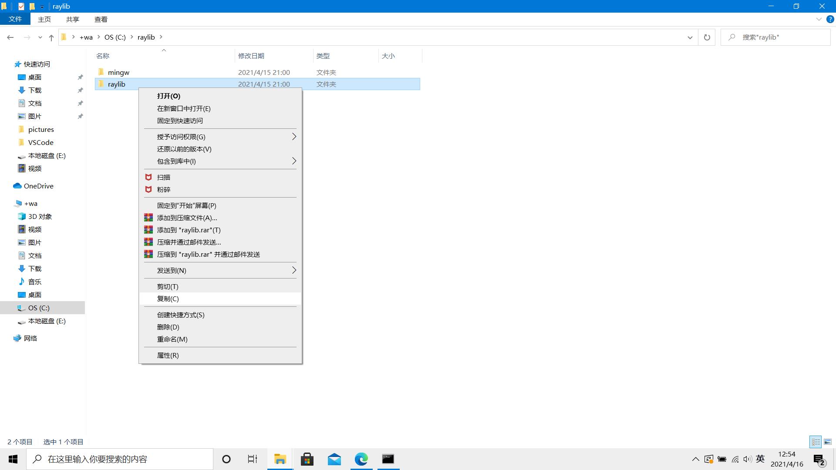
Task: Click 在新窗口中打开(E) option
Action: (183, 108)
